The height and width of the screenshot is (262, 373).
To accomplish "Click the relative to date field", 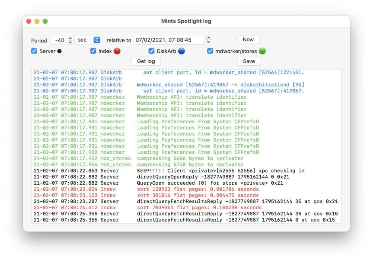I will point(169,40).
